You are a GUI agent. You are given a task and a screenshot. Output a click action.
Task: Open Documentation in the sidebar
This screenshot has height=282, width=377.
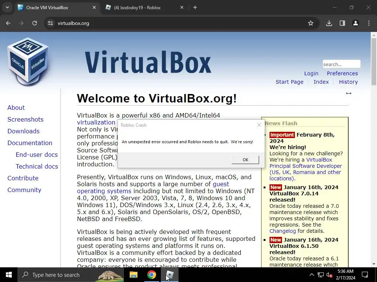pyautogui.click(x=30, y=143)
